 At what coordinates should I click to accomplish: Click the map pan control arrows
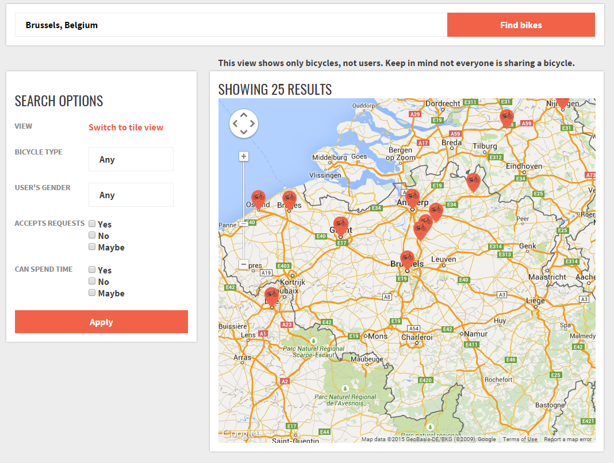click(243, 123)
